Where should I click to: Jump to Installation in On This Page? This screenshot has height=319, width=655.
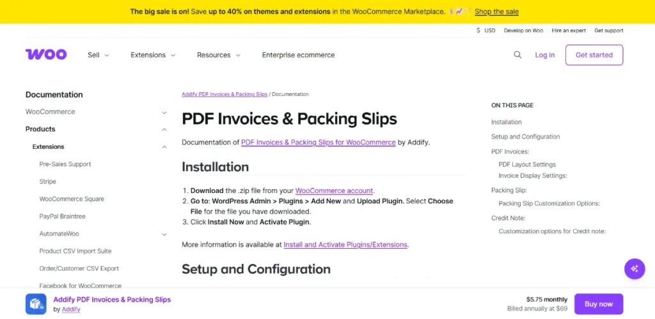point(507,122)
